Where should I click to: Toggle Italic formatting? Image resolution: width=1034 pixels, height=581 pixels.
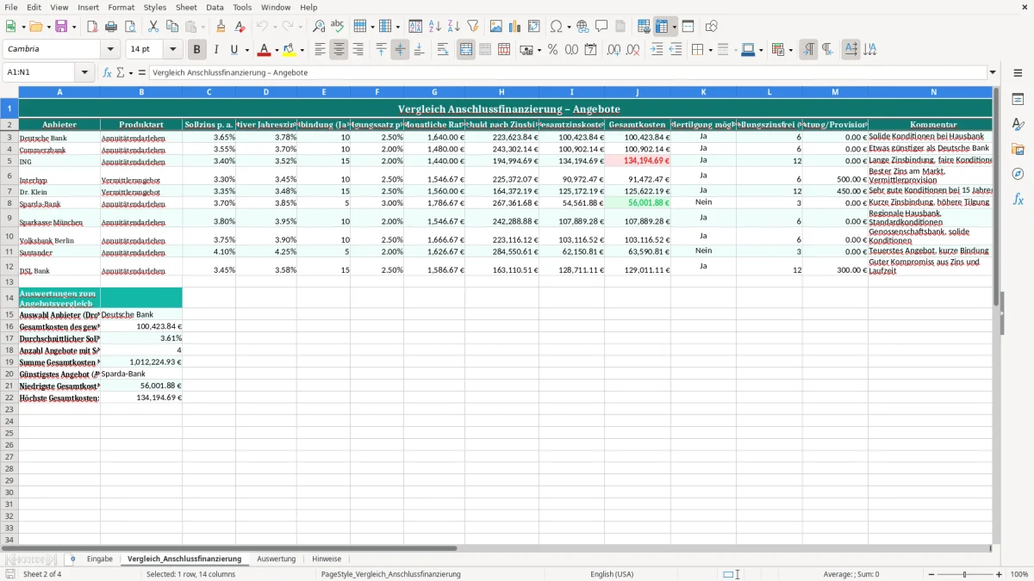click(215, 50)
